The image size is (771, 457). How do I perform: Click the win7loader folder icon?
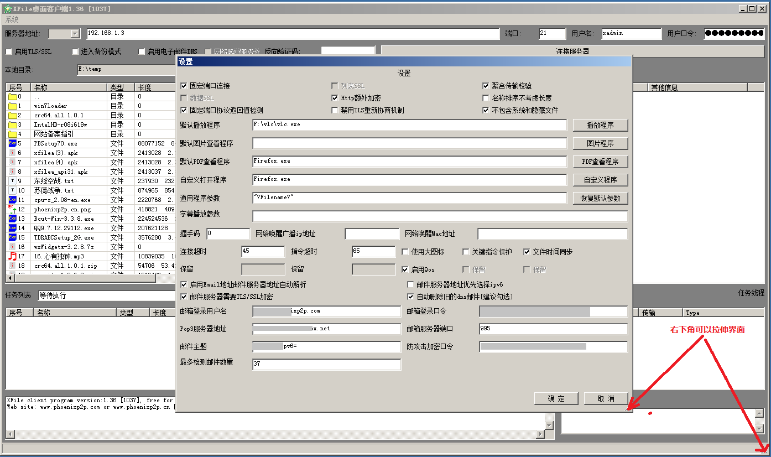[x=12, y=106]
